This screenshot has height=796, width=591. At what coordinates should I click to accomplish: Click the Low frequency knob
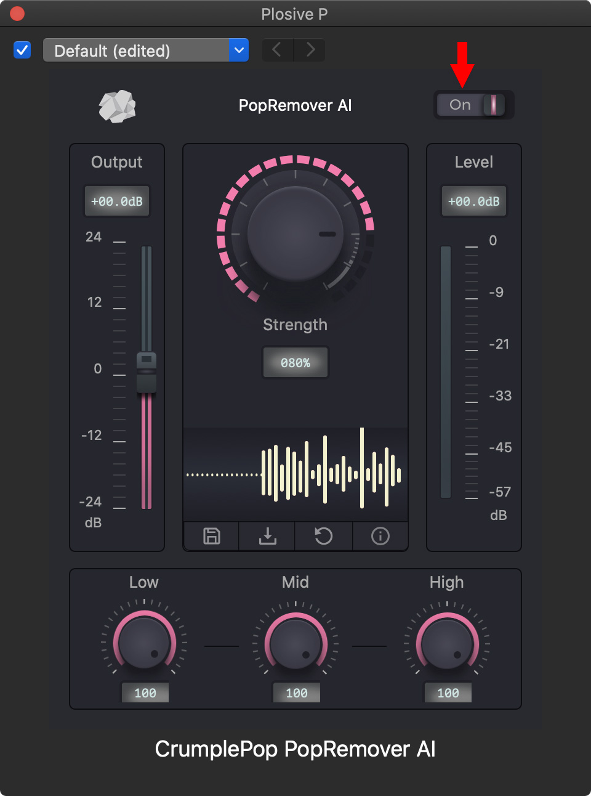point(144,642)
